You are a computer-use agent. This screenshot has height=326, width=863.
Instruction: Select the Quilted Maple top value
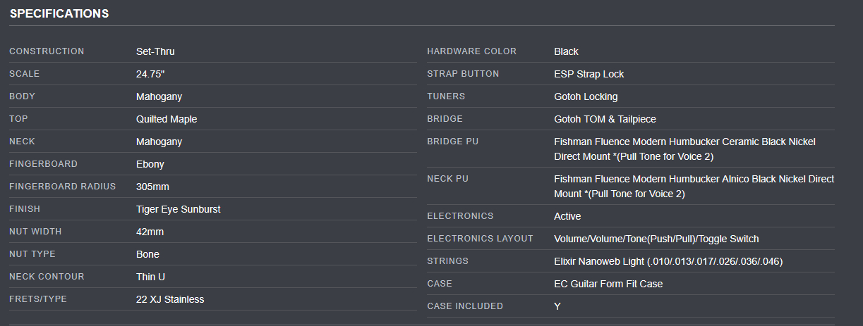click(167, 119)
